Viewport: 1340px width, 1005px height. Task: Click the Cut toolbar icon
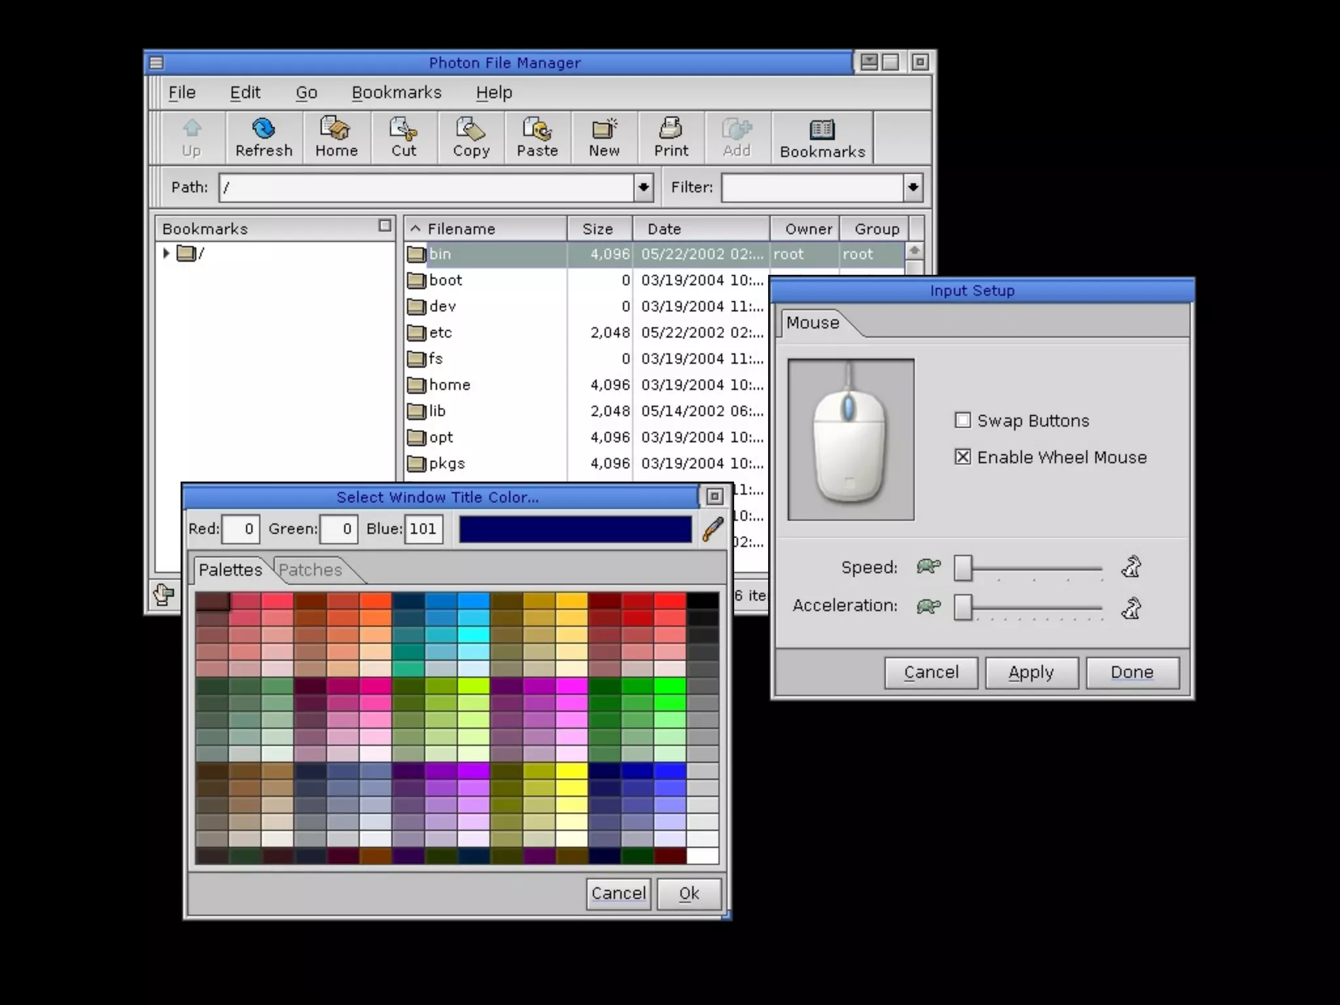[404, 137]
